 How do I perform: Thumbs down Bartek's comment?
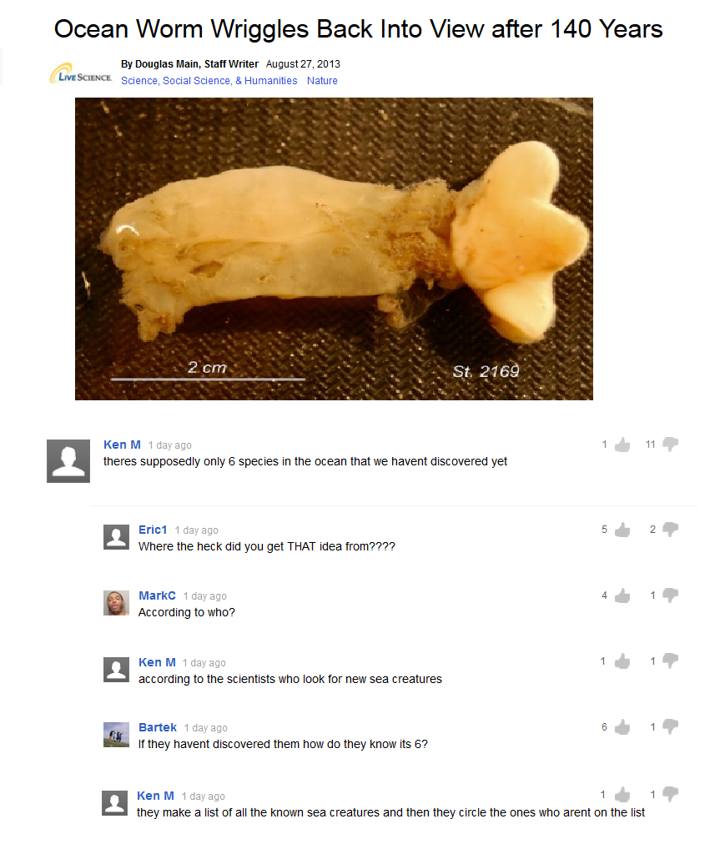point(671,727)
